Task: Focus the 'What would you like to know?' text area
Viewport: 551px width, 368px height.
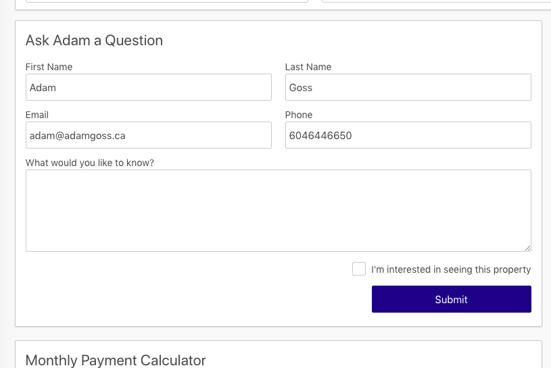Action: click(279, 211)
